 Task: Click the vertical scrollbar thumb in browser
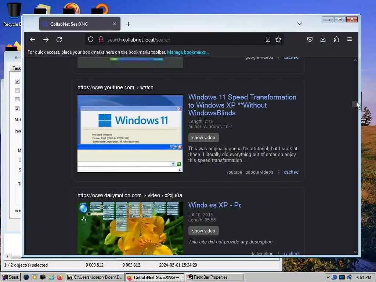(x=354, y=104)
